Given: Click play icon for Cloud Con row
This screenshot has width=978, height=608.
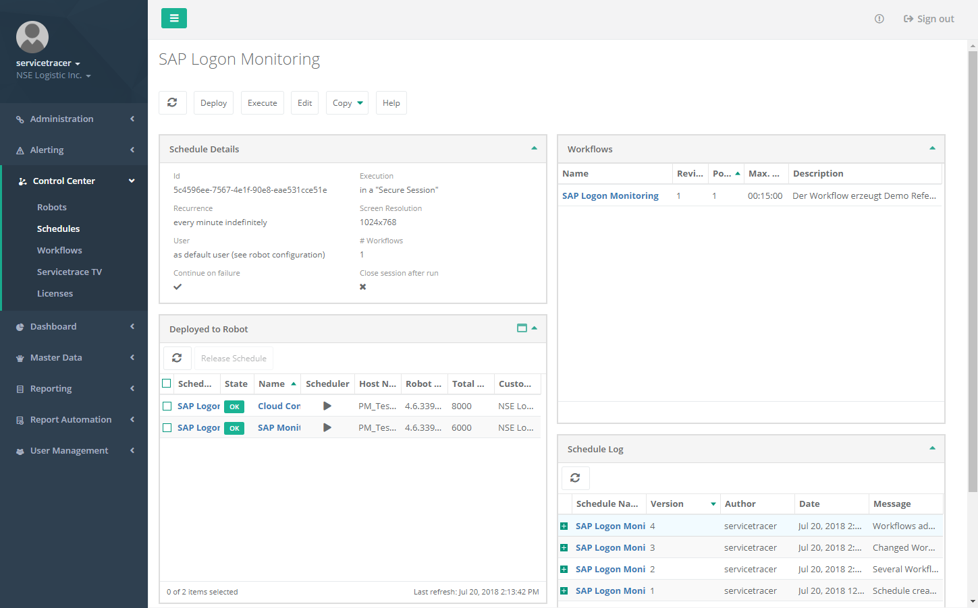Looking at the screenshot, I should (x=327, y=406).
